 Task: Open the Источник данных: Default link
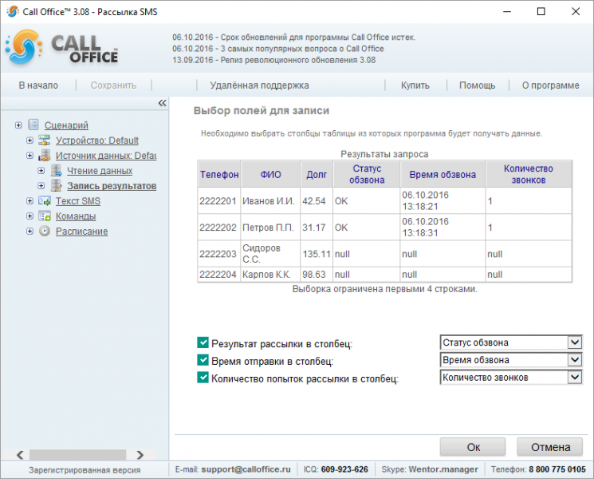pos(106,156)
